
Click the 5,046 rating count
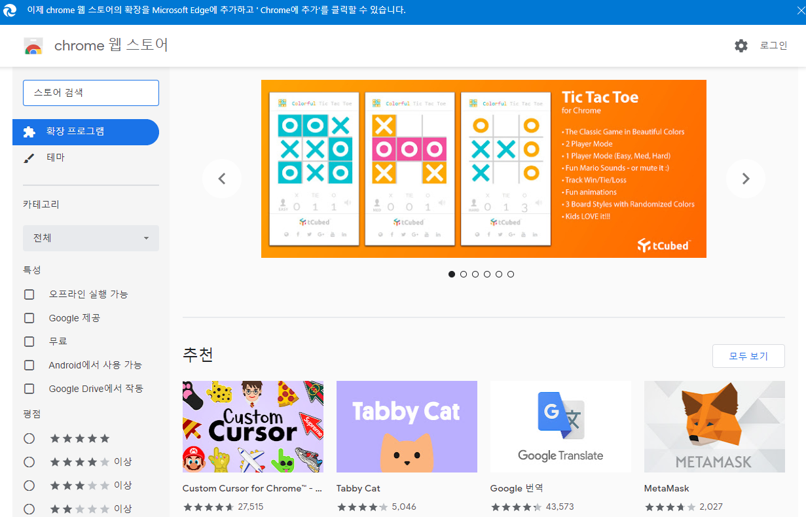(x=404, y=507)
